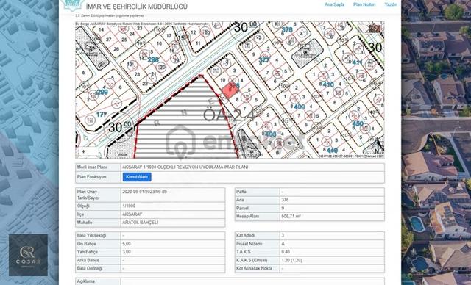Click the Yazdır print link

(x=391, y=4)
